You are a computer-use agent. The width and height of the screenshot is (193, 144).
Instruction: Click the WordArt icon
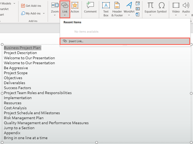129,5
